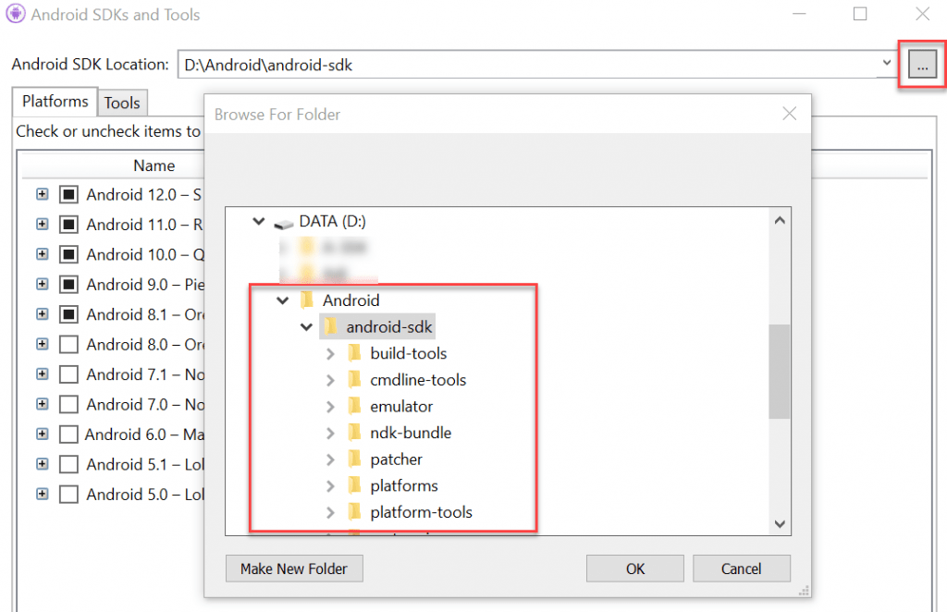Expand the Android 8.1 platform row

coord(42,314)
